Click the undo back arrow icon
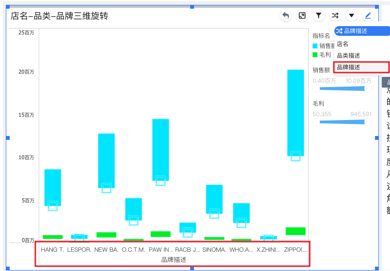390x271 pixels. tap(286, 15)
